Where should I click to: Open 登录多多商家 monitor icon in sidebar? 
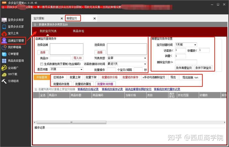pos(4,20)
